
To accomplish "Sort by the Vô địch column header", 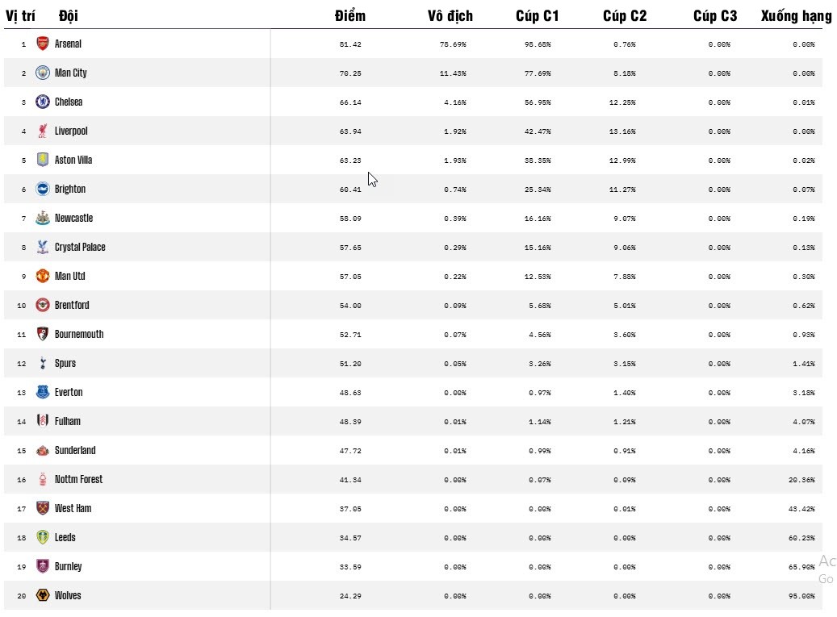I will [450, 16].
